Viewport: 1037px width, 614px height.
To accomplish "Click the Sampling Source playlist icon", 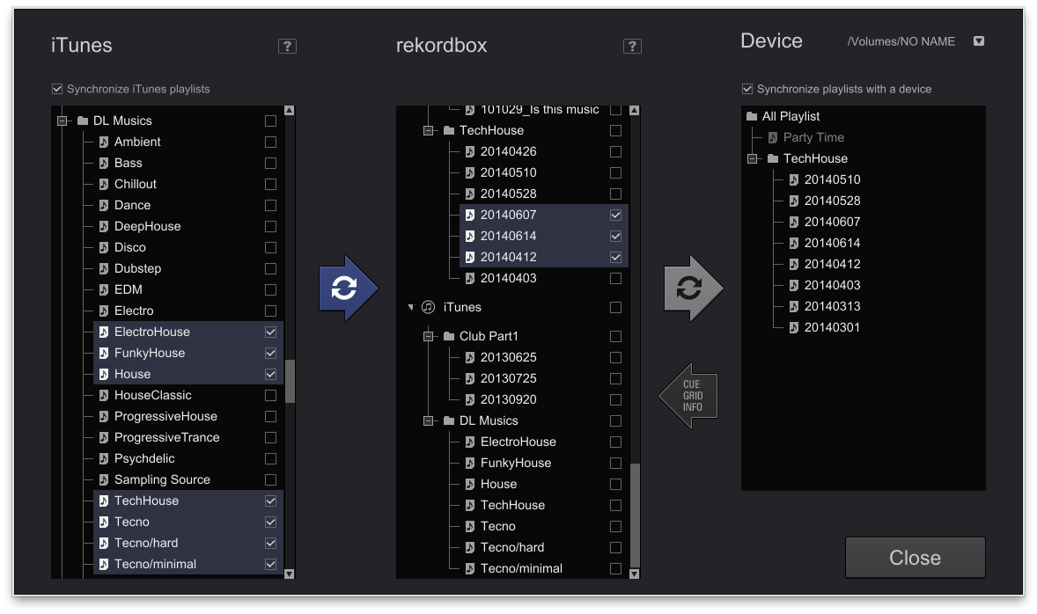I will point(104,479).
